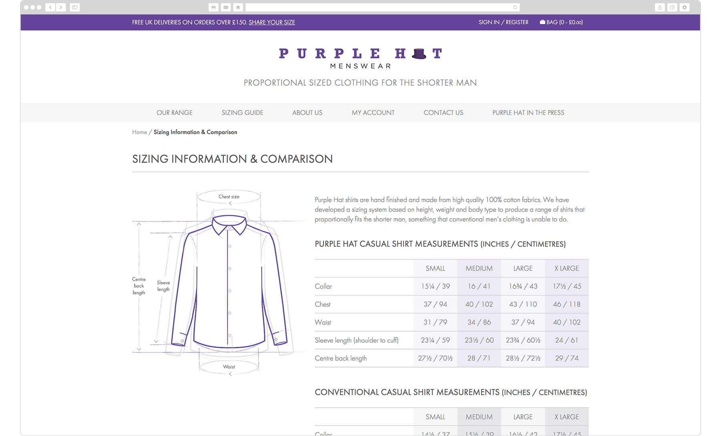Click Centre back length row label in table
Image resolution: width=721 pixels, height=436 pixels.
340,358
